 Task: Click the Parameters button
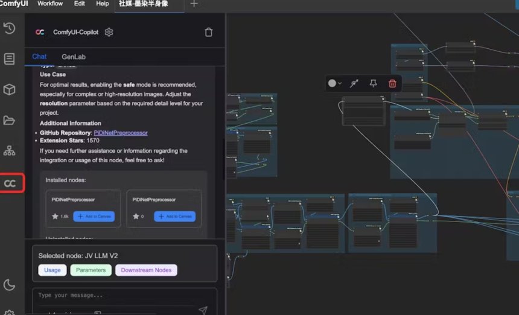(x=91, y=270)
